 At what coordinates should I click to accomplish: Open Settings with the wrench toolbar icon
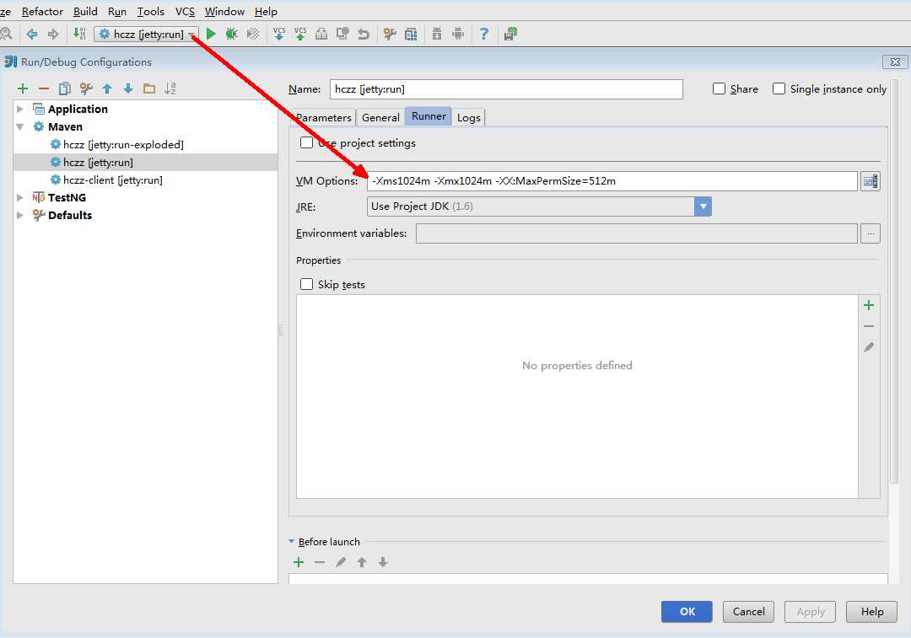point(390,34)
